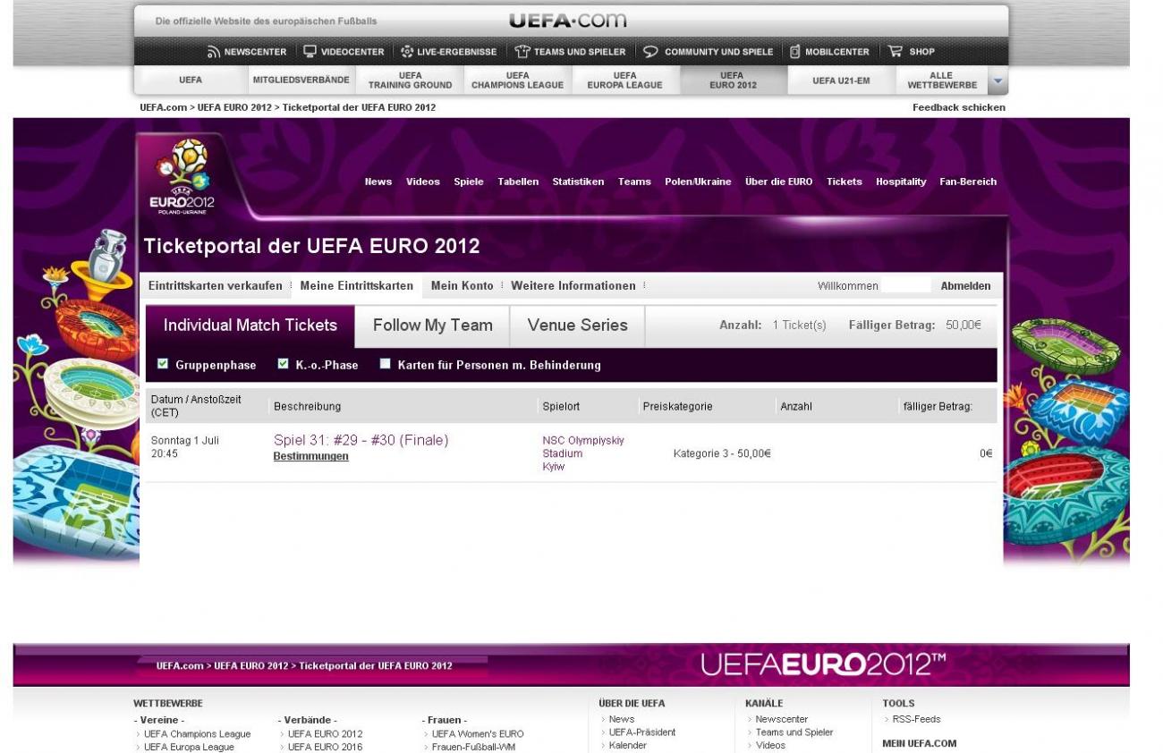Click the Feedback schicken link
The width and height of the screenshot is (1163, 753).
tap(958, 107)
